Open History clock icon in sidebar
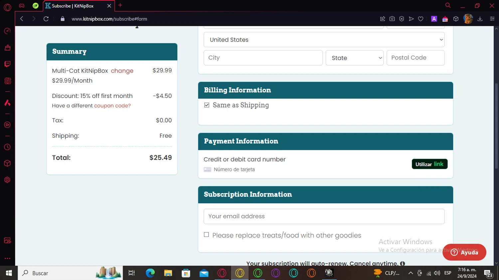Screen dimensions: 499x280 7,147
